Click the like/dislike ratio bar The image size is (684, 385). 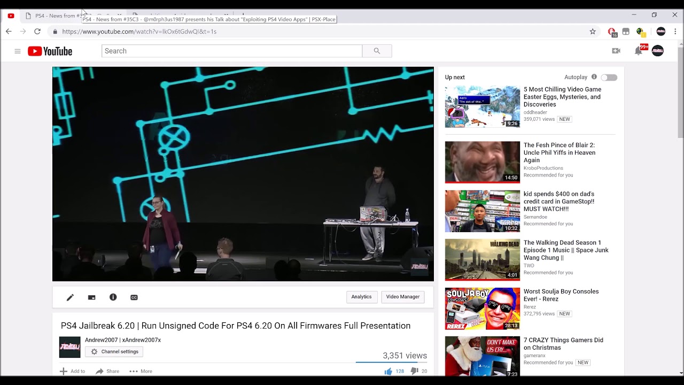pos(391,362)
